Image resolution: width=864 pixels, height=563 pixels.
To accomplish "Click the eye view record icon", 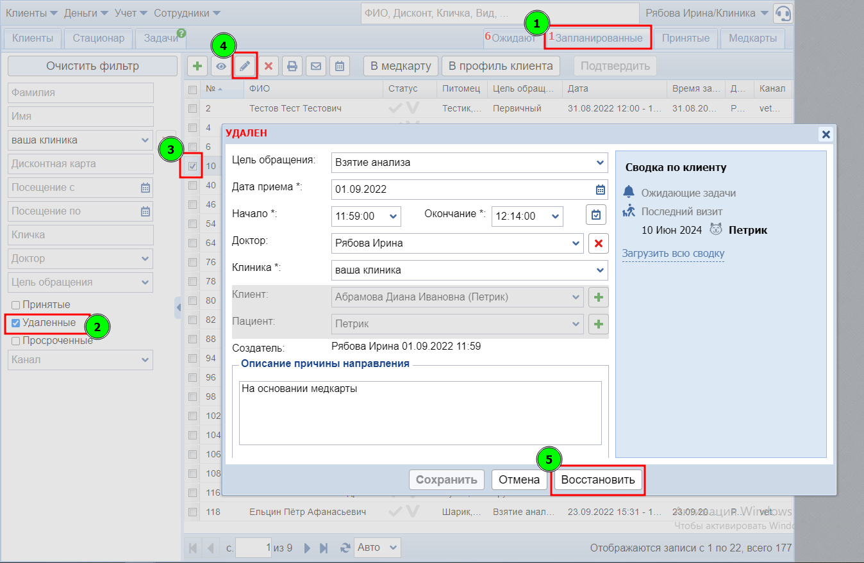I will [221, 66].
